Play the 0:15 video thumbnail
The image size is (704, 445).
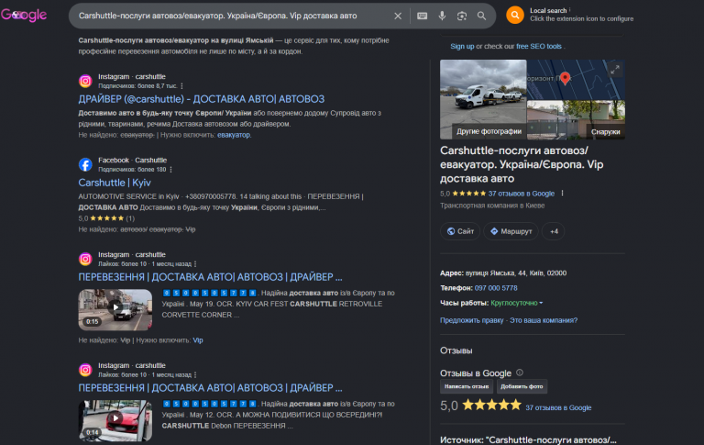115,310
